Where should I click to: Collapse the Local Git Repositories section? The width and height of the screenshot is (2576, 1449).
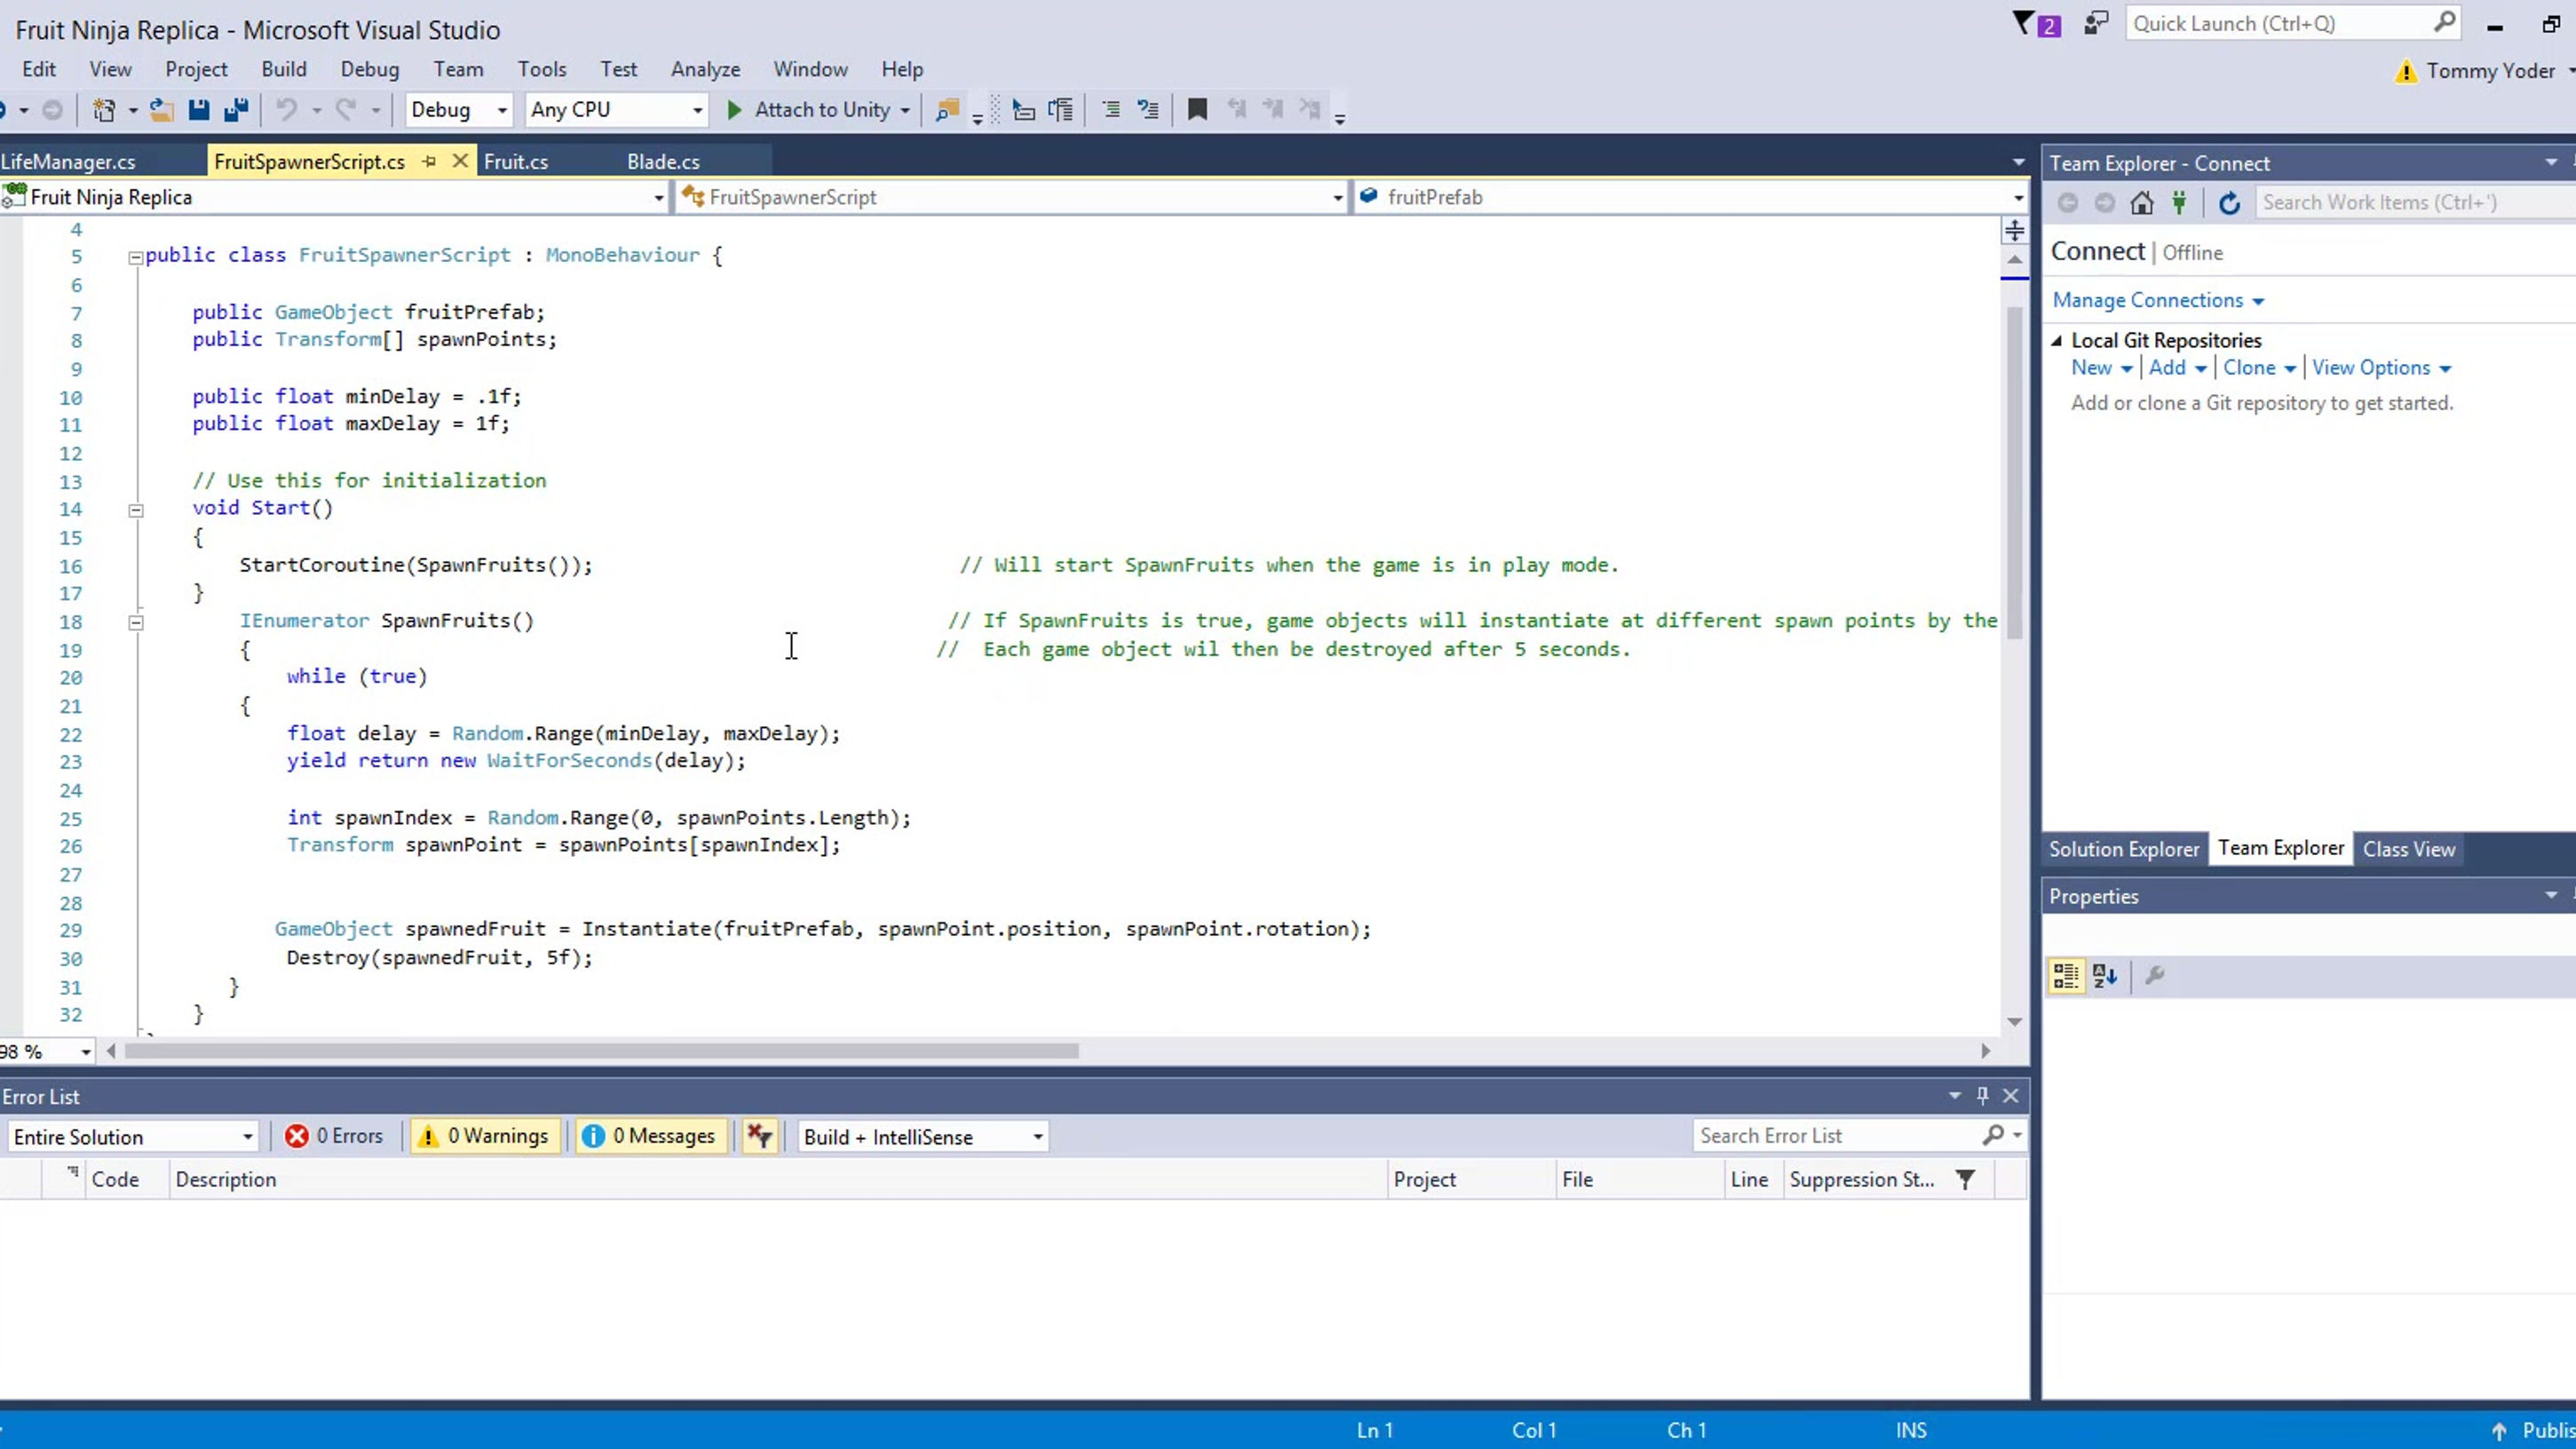(x=2057, y=341)
